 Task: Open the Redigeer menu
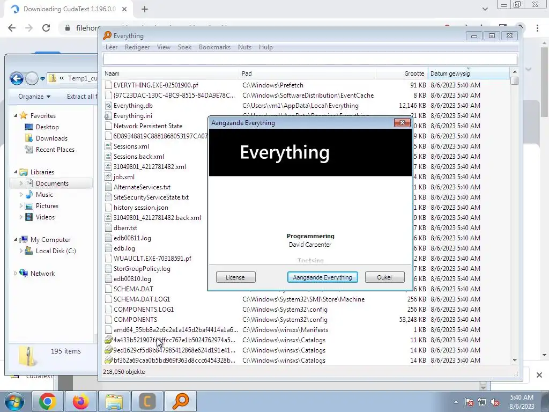(137, 47)
